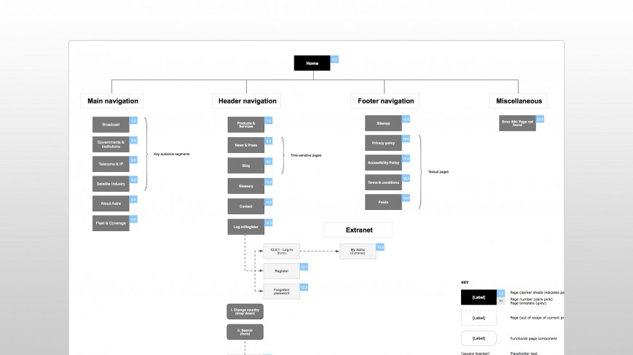Click the Placeholder text legend entry
This screenshot has width=633, height=355.
(x=524, y=354)
